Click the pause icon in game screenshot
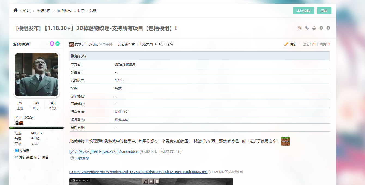The height and width of the screenshot is (185, 365). pos(157,181)
